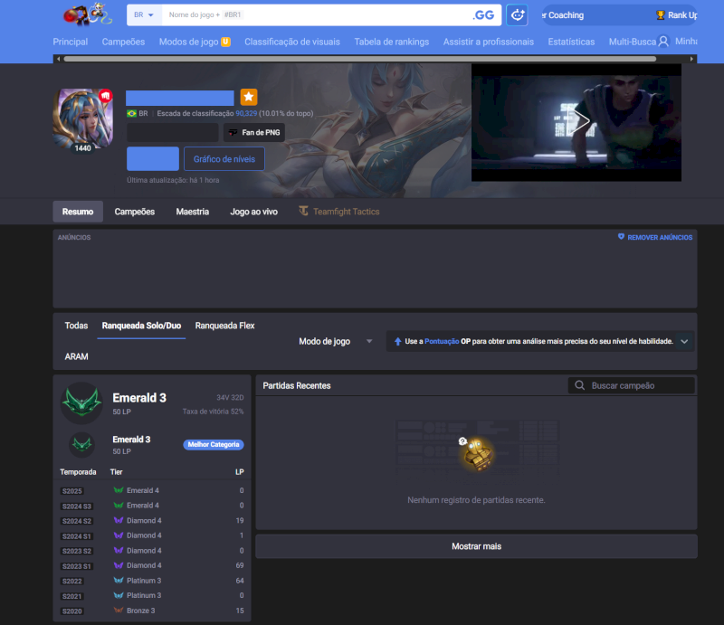Click the Pontuação link
Image resolution: width=724 pixels, height=625 pixels.
442,341
